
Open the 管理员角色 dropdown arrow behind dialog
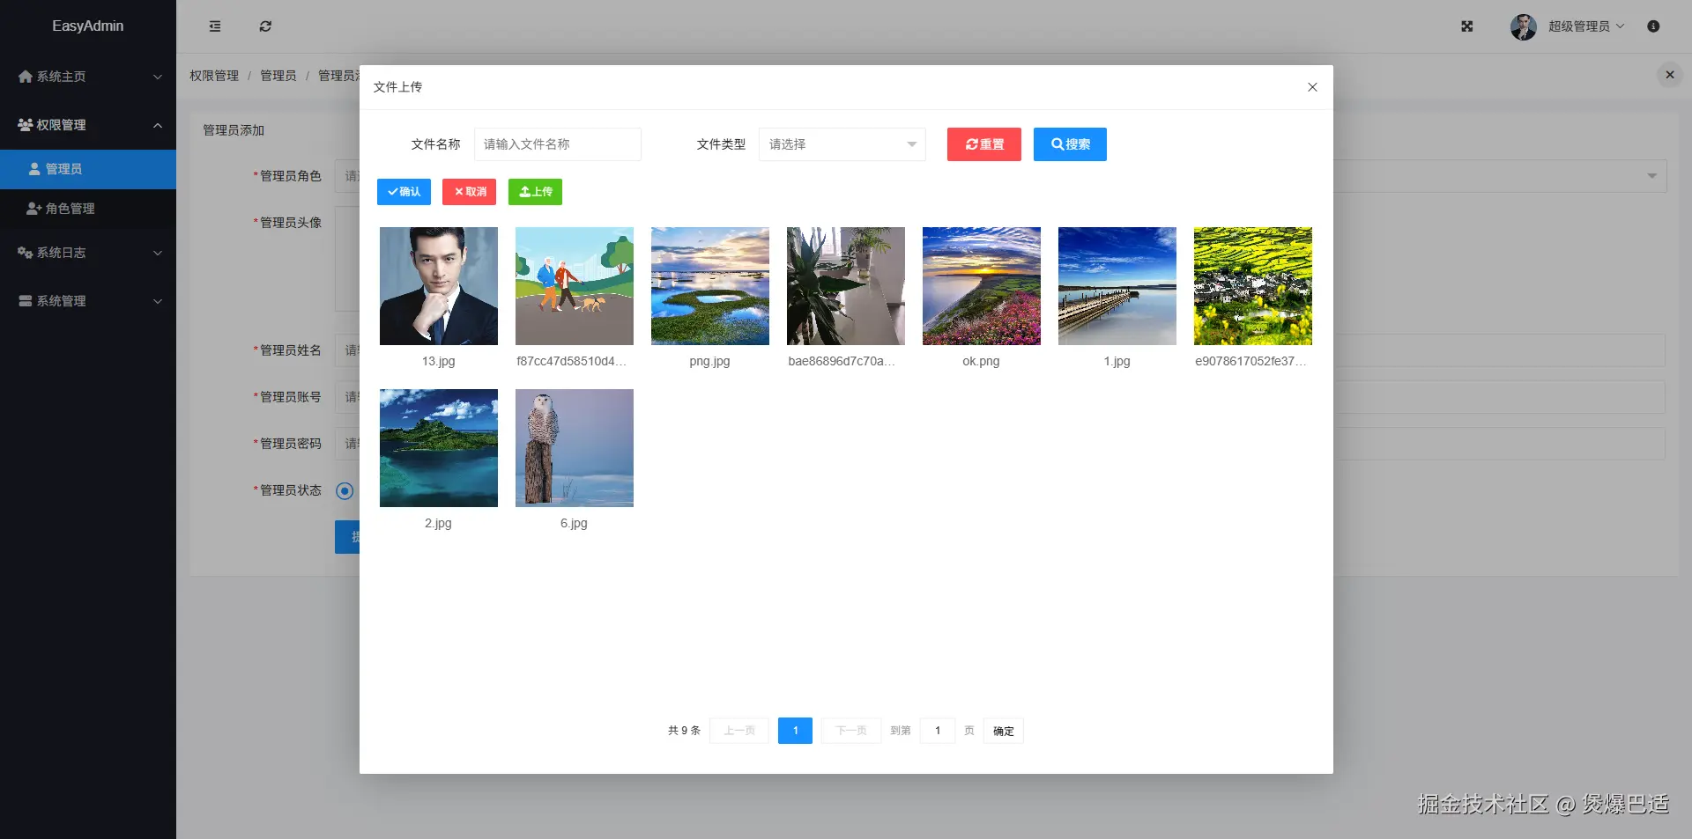(x=1652, y=176)
